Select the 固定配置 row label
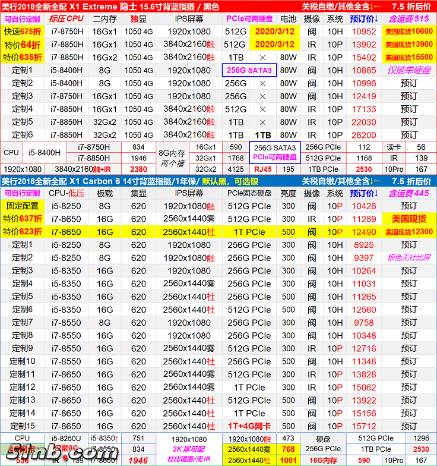Image resolution: width=437 pixels, height=466 pixels. [22, 206]
